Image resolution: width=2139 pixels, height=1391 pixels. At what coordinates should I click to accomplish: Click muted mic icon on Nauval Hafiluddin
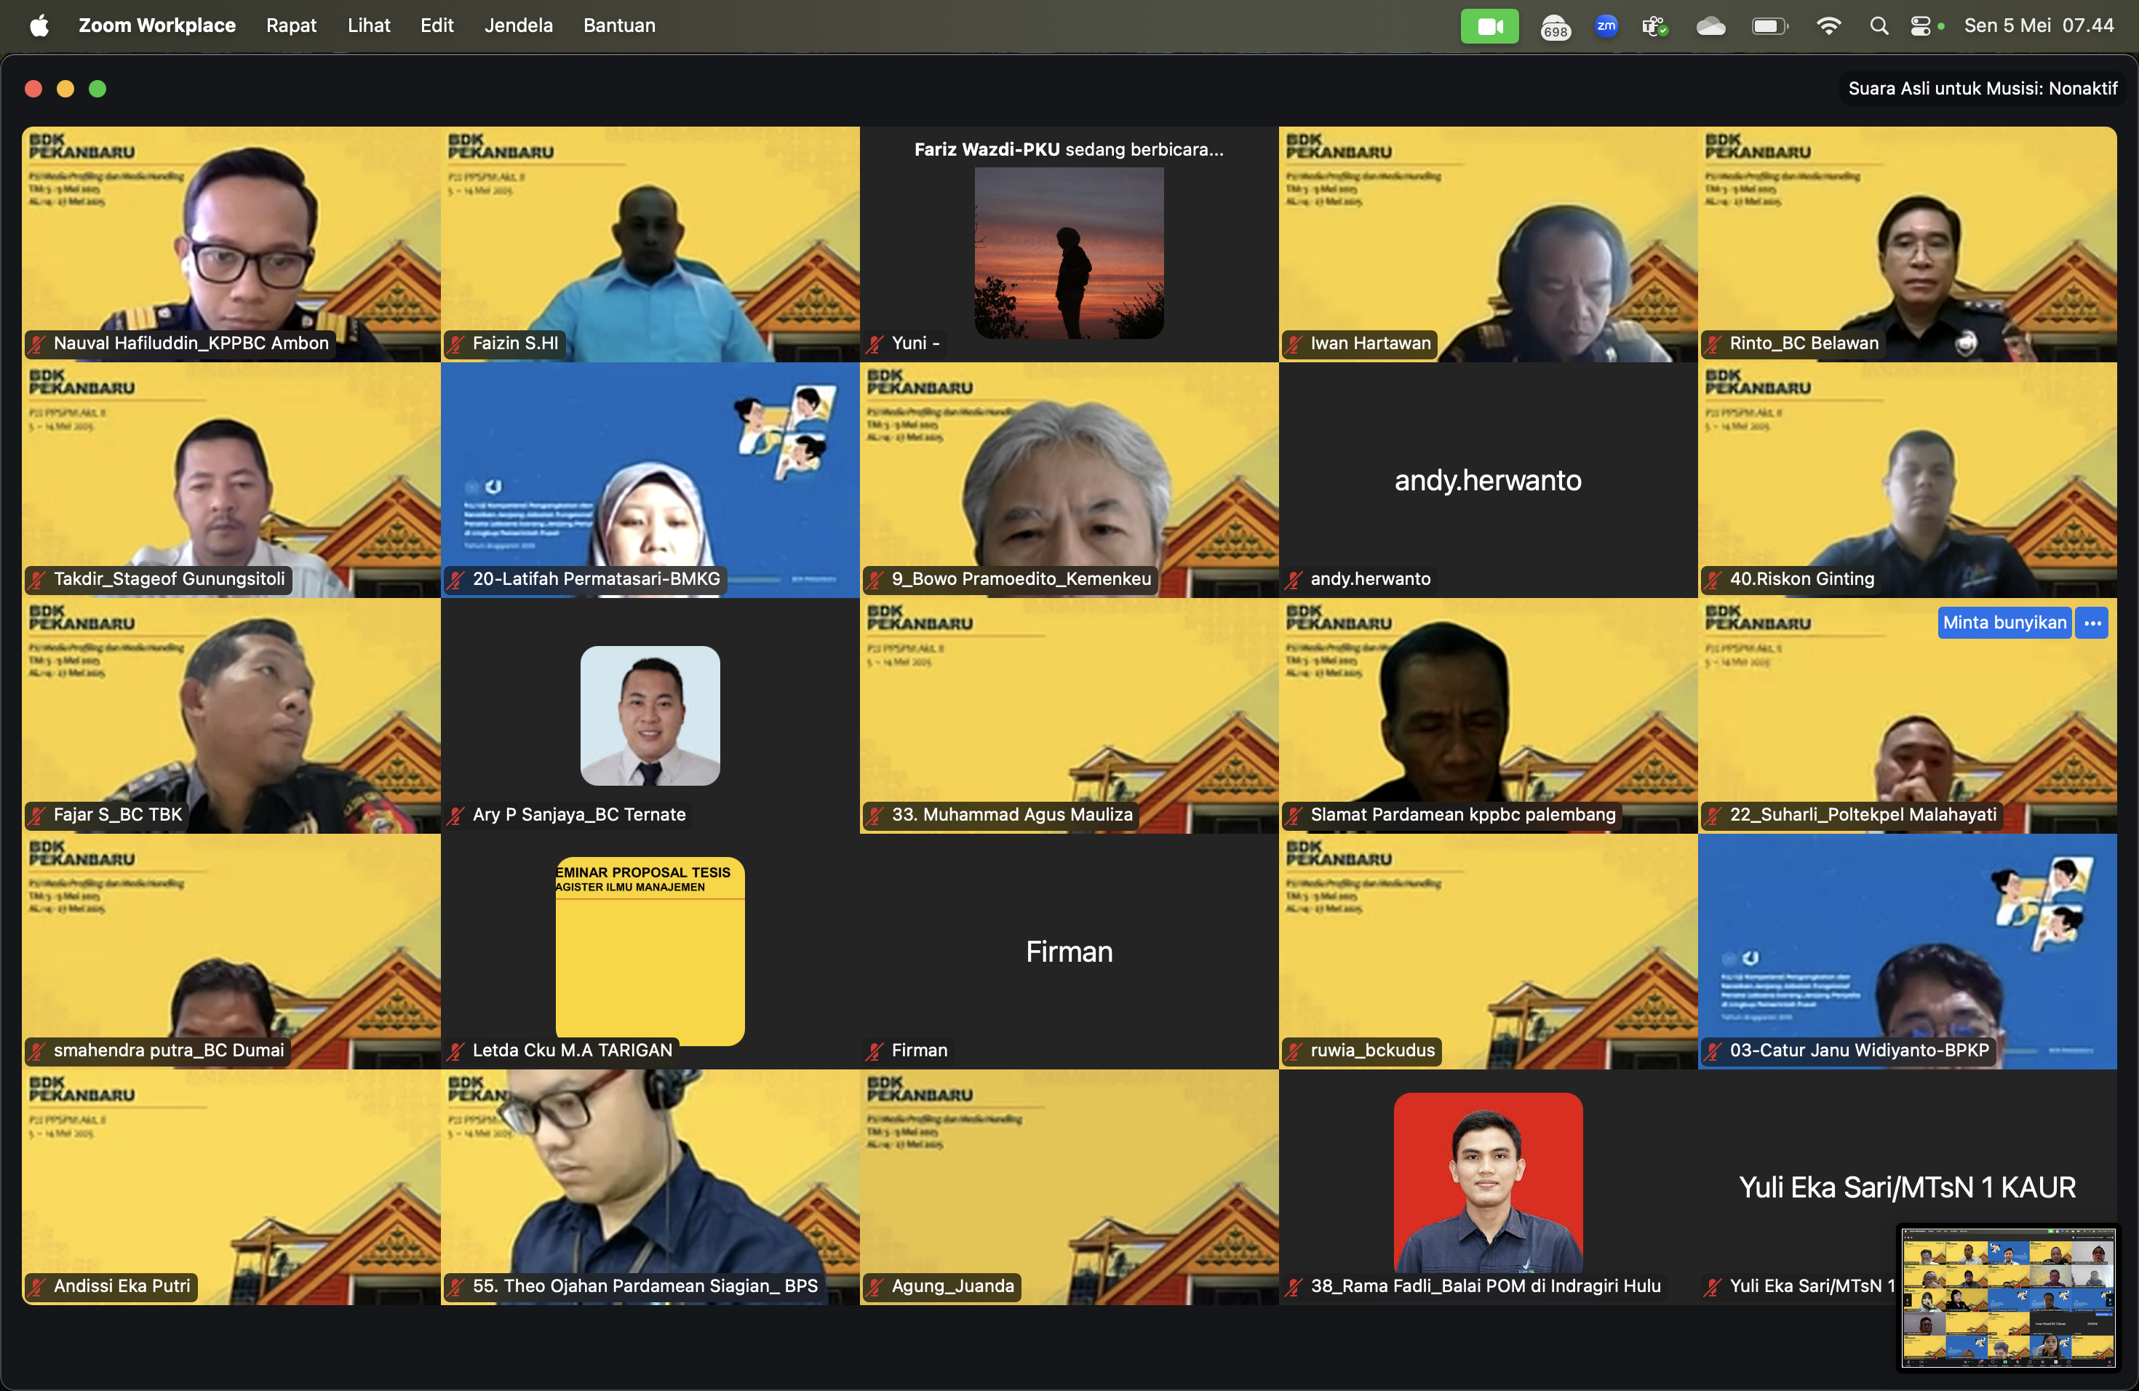click(37, 343)
